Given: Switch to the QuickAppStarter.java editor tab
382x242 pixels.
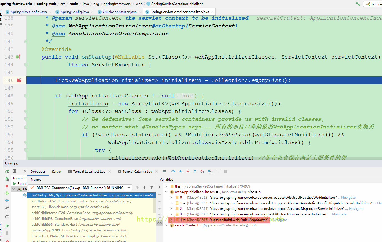Looking at the screenshot, I should pyautogui.click(x=120, y=12).
